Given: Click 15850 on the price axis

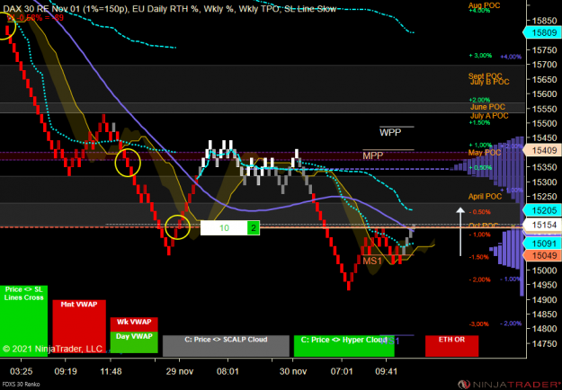Looking at the screenshot, I should coord(543,21).
